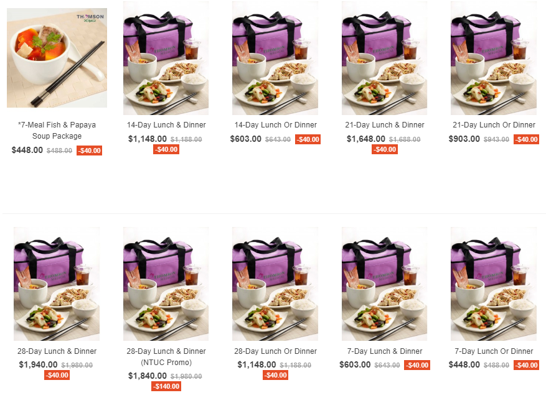The width and height of the screenshot is (546, 403).
Task: Follow the 21-Day Lunch & Dinner title link
Action: [x=384, y=125]
